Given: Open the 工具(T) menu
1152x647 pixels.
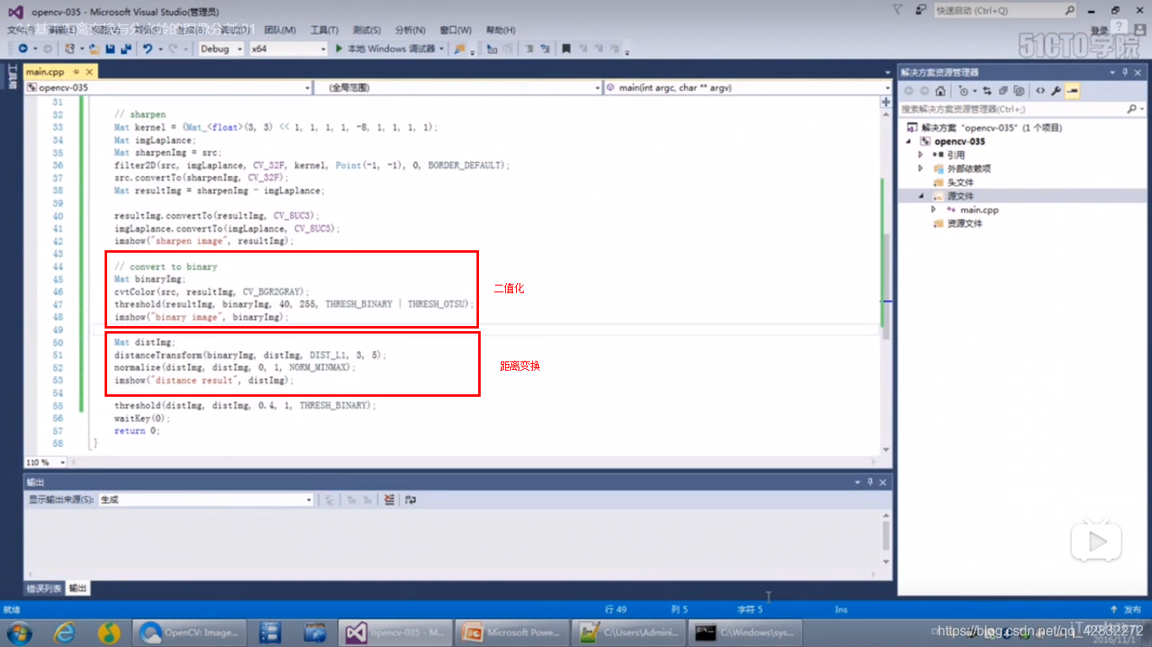Looking at the screenshot, I should (x=325, y=29).
